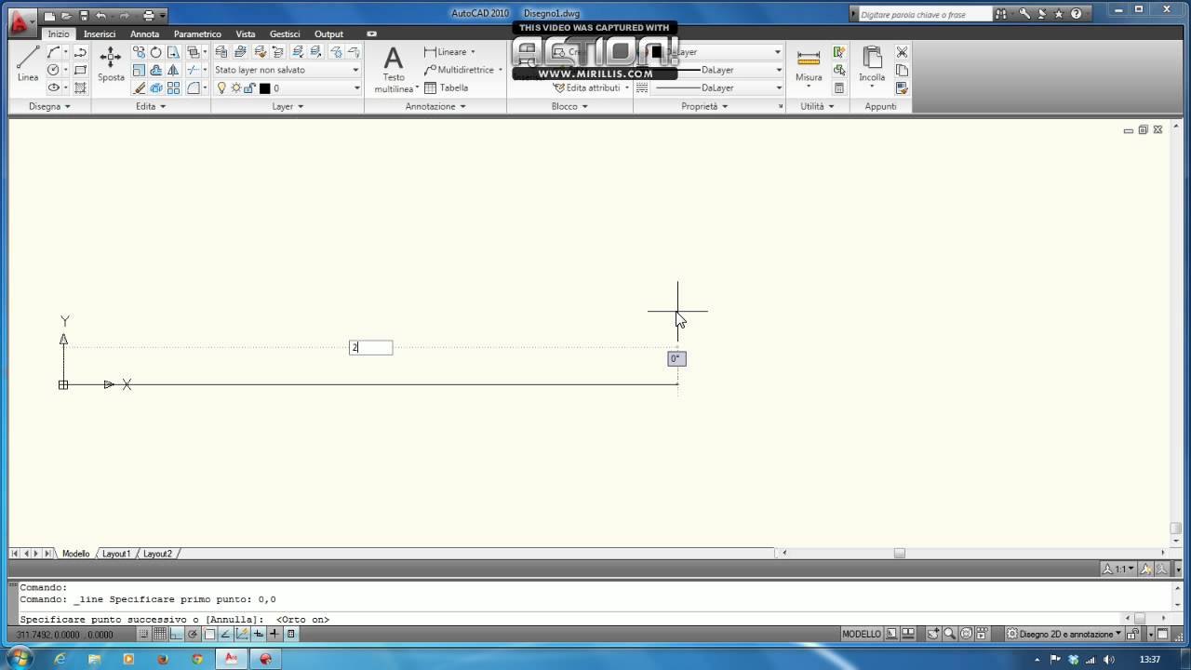Open the Gestisci ribbon tab
This screenshot has width=1191, height=670.
285,33
